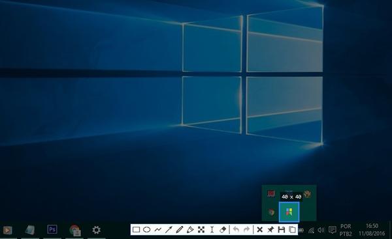Choose the freehand line tool
Screen dimensions: 392x239
point(157,229)
